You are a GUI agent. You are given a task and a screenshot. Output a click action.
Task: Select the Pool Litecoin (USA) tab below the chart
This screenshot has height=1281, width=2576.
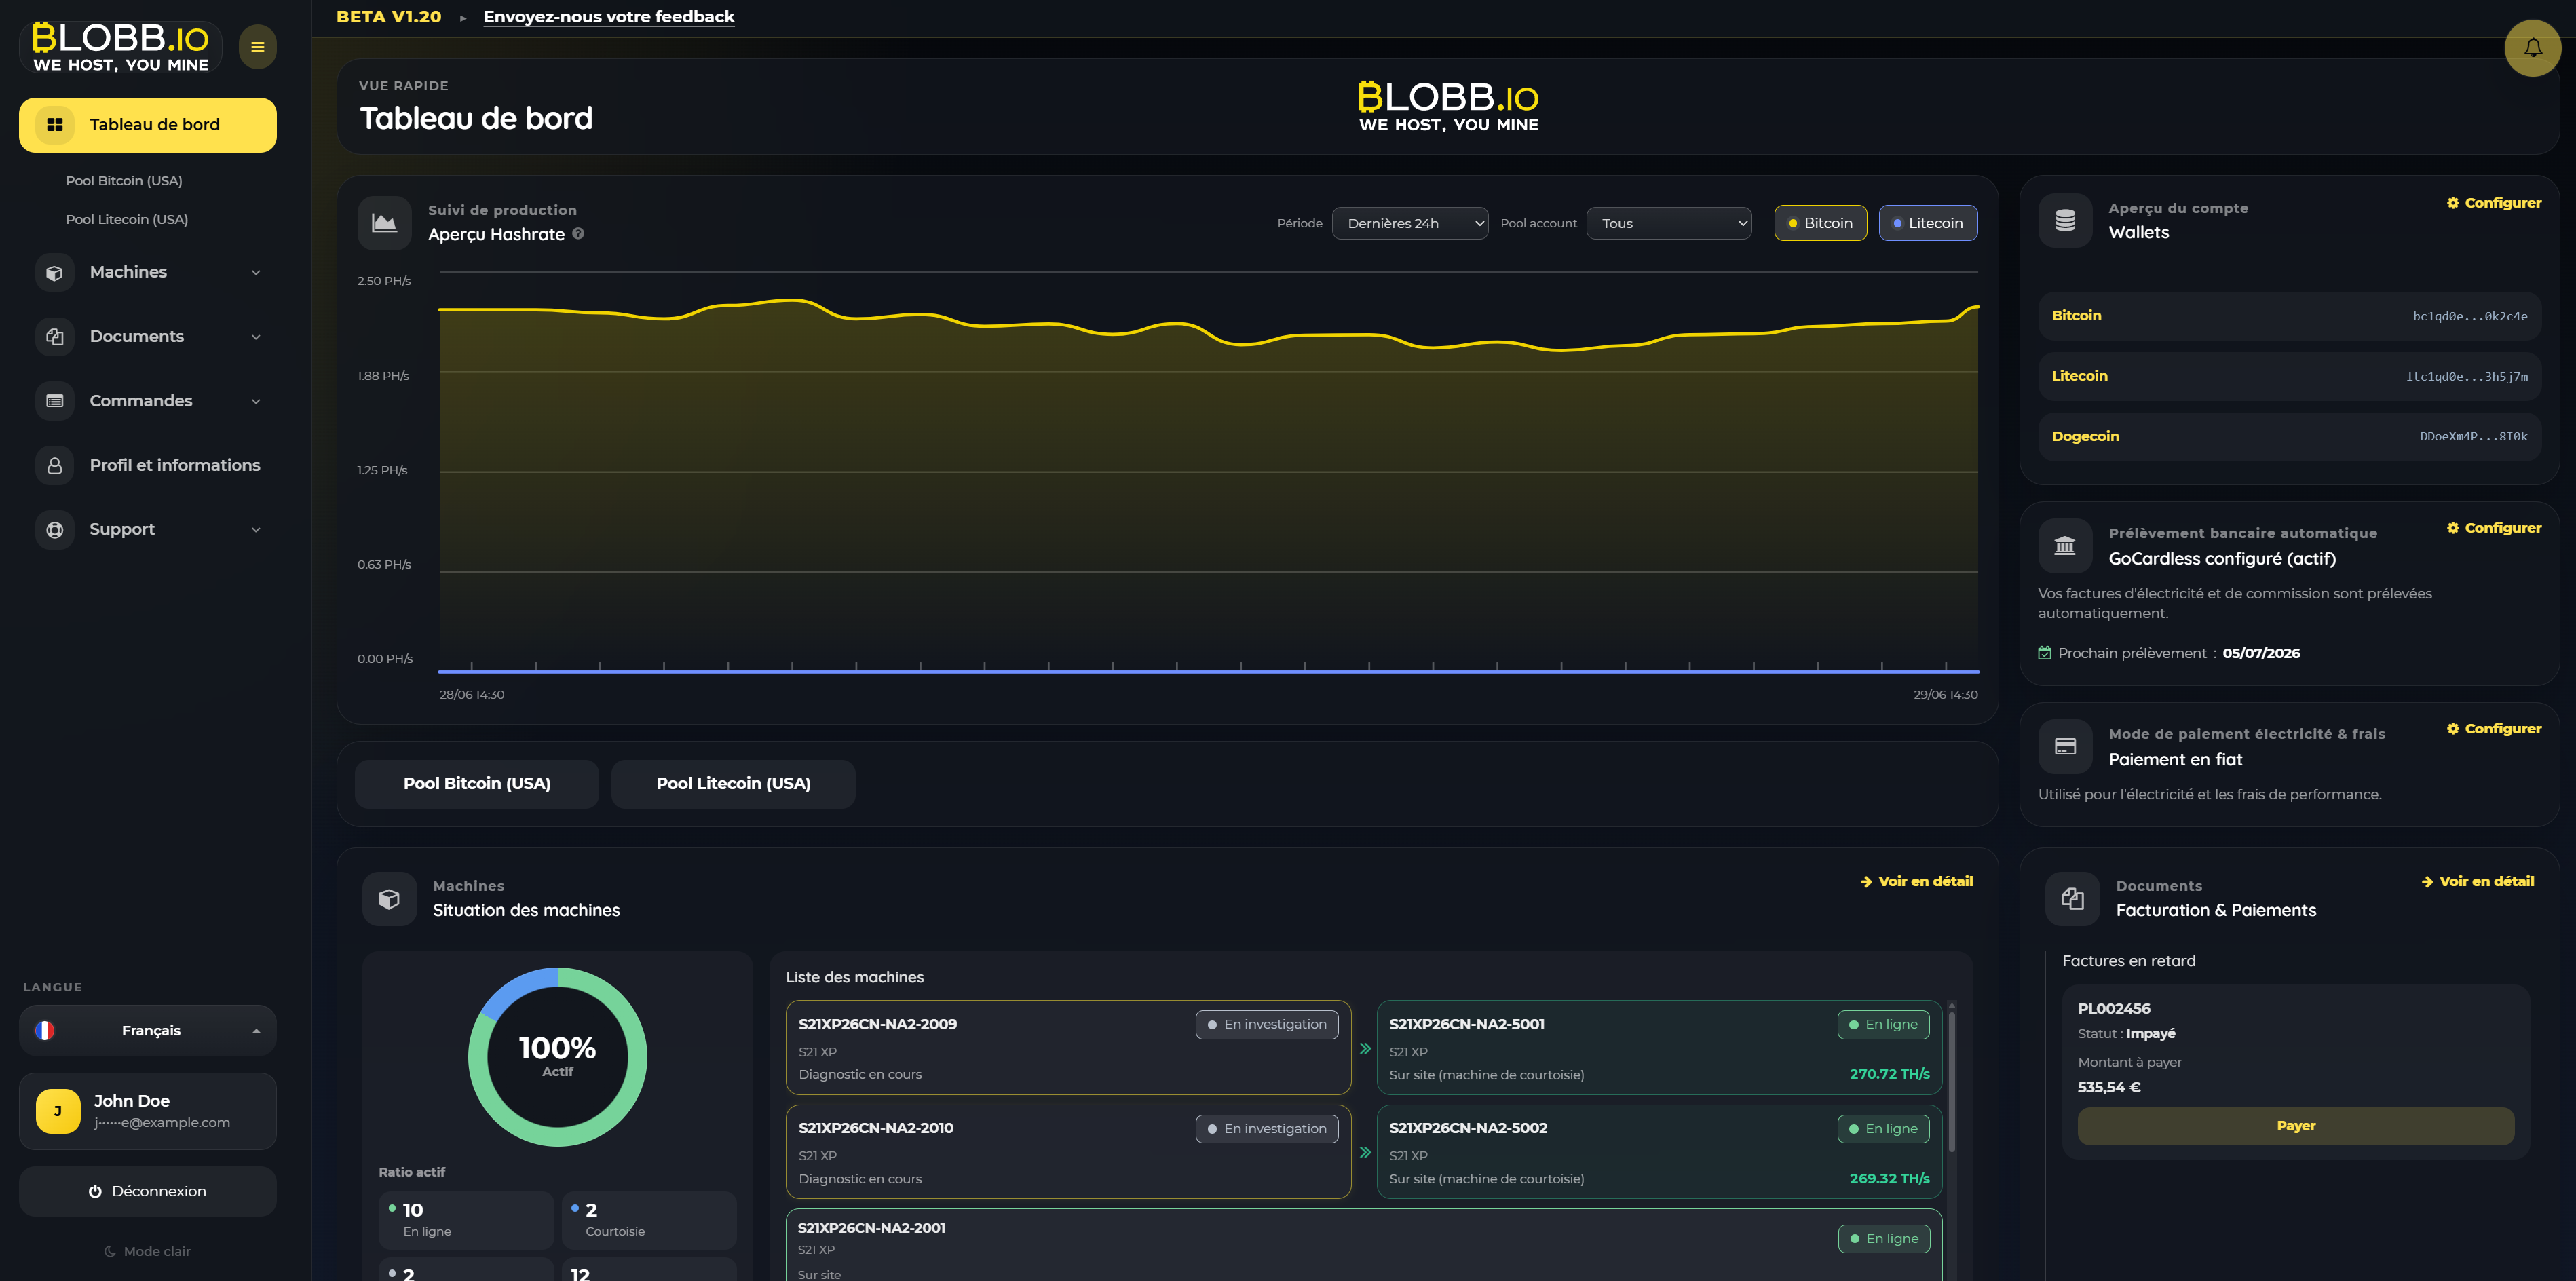(x=733, y=784)
